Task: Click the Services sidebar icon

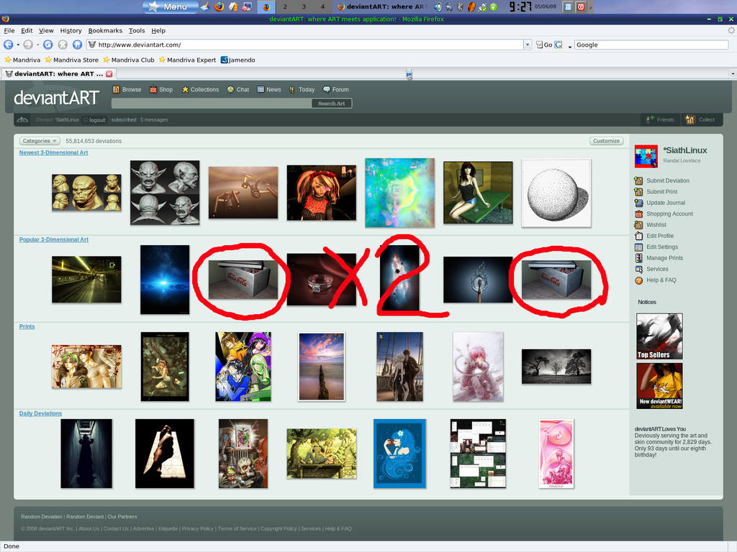Action: pos(638,269)
